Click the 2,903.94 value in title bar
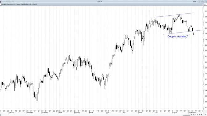Screen dimensions: 207x116 (100, 2)
